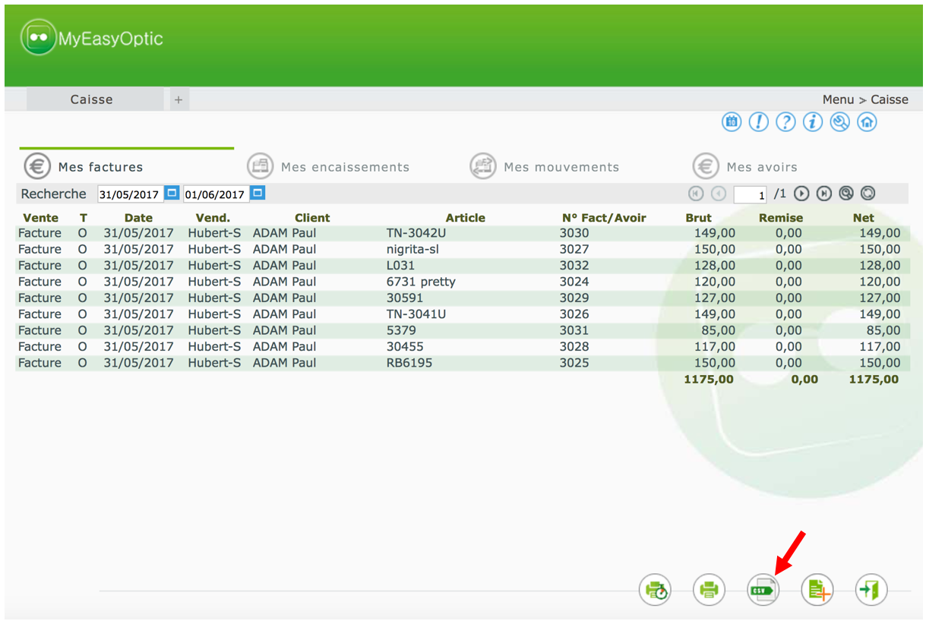Sort by the Date column header
This screenshot has height=624, width=926.
pos(139,218)
